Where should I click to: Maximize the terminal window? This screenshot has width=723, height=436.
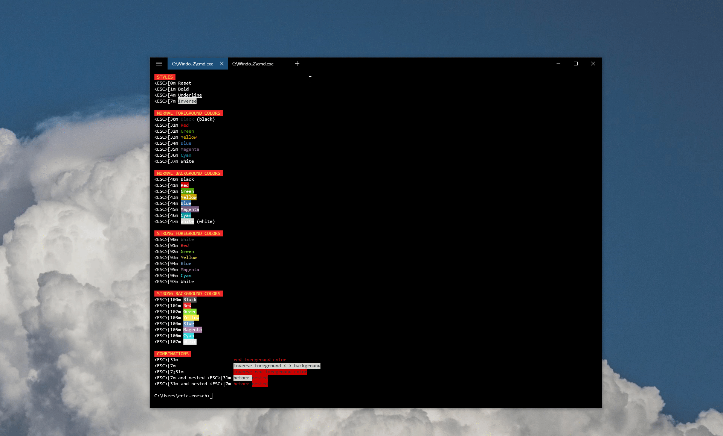(x=576, y=64)
